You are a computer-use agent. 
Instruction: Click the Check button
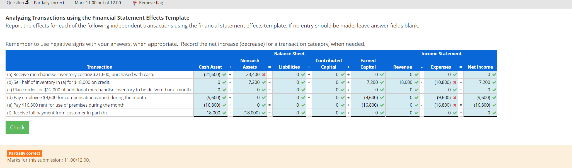[17, 127]
